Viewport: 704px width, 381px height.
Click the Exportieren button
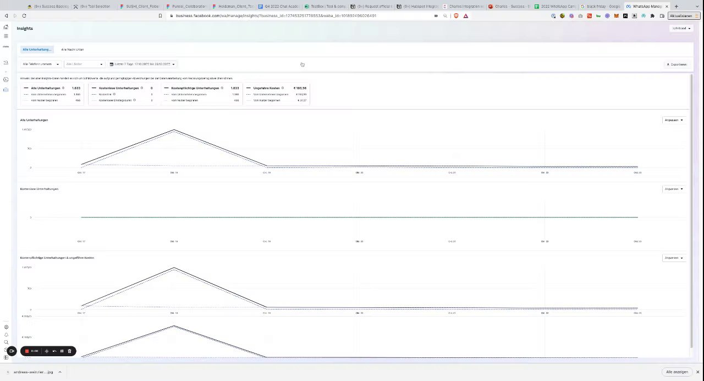pyautogui.click(x=676, y=64)
